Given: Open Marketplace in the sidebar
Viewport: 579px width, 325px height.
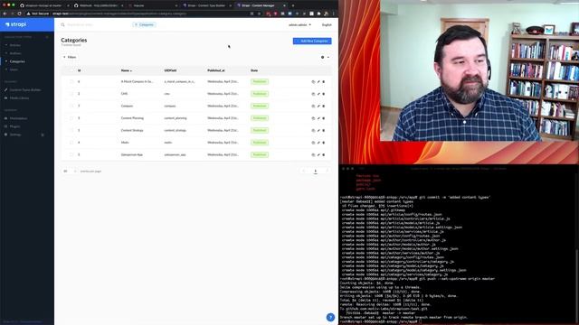Looking at the screenshot, I should point(18,118).
